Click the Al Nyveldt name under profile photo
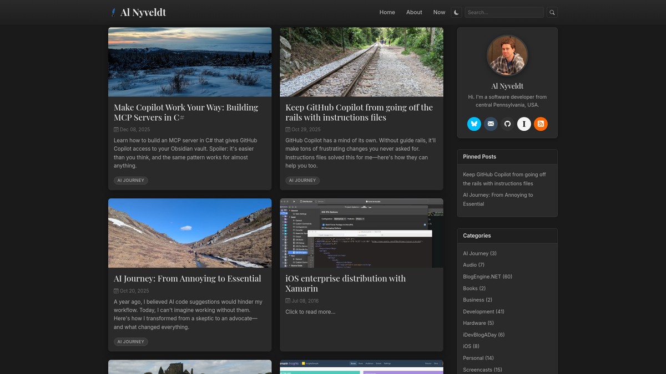The height and width of the screenshot is (374, 666). (507, 86)
